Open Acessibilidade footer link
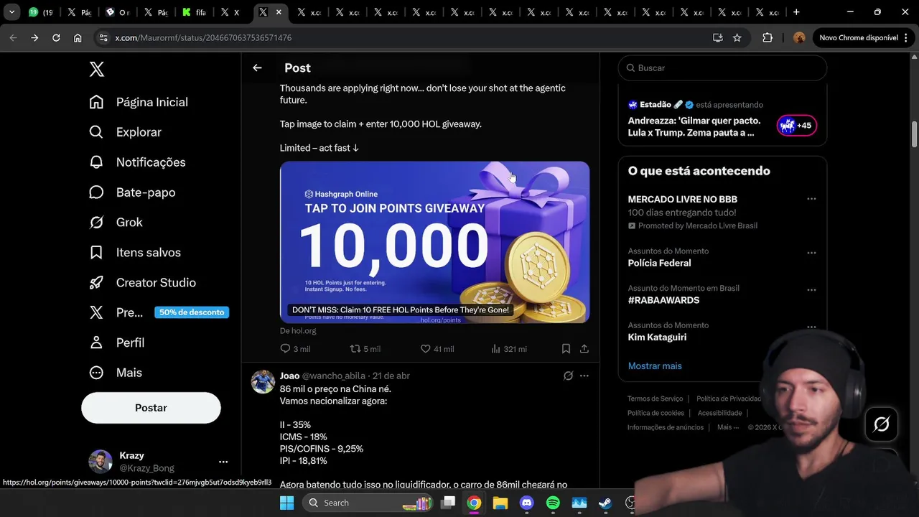The height and width of the screenshot is (517, 919). 719,413
